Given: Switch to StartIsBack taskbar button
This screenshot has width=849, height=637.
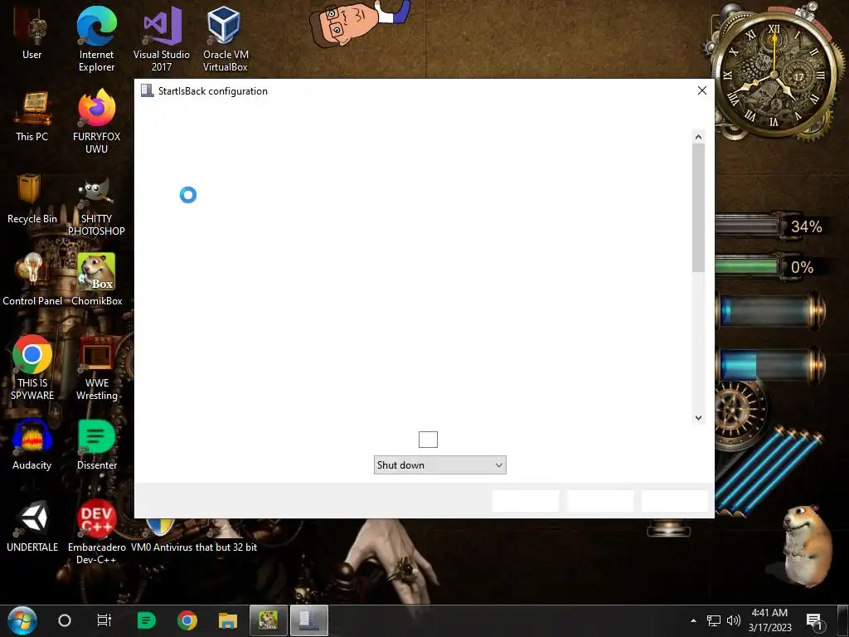Looking at the screenshot, I should pyautogui.click(x=309, y=620).
